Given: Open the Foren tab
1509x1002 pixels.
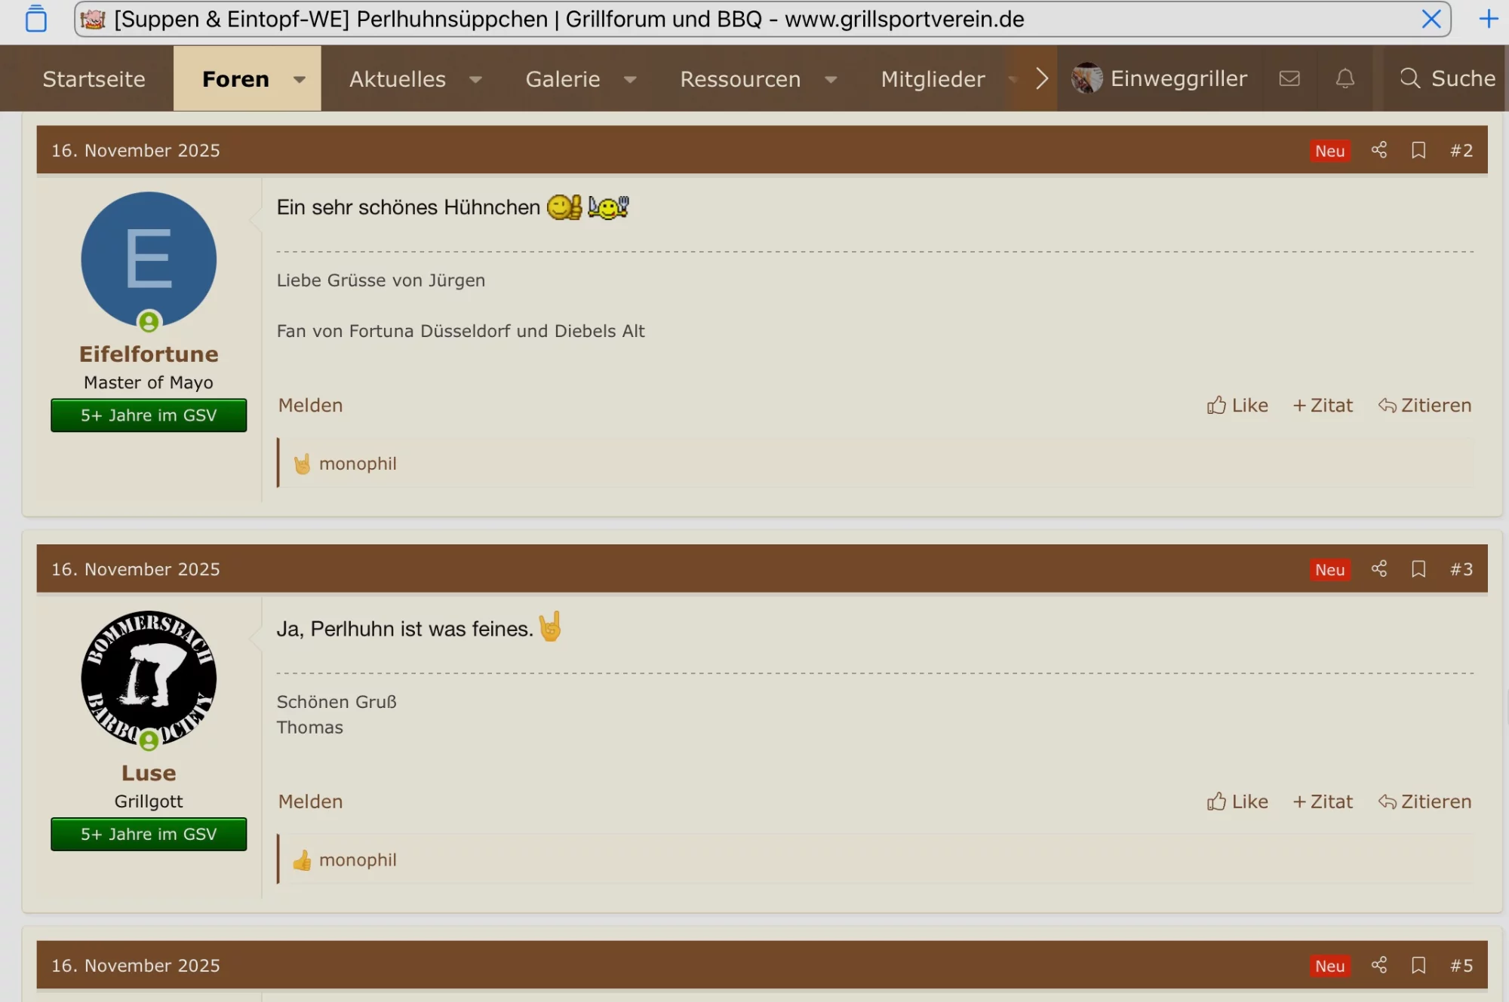Looking at the screenshot, I should pos(235,78).
